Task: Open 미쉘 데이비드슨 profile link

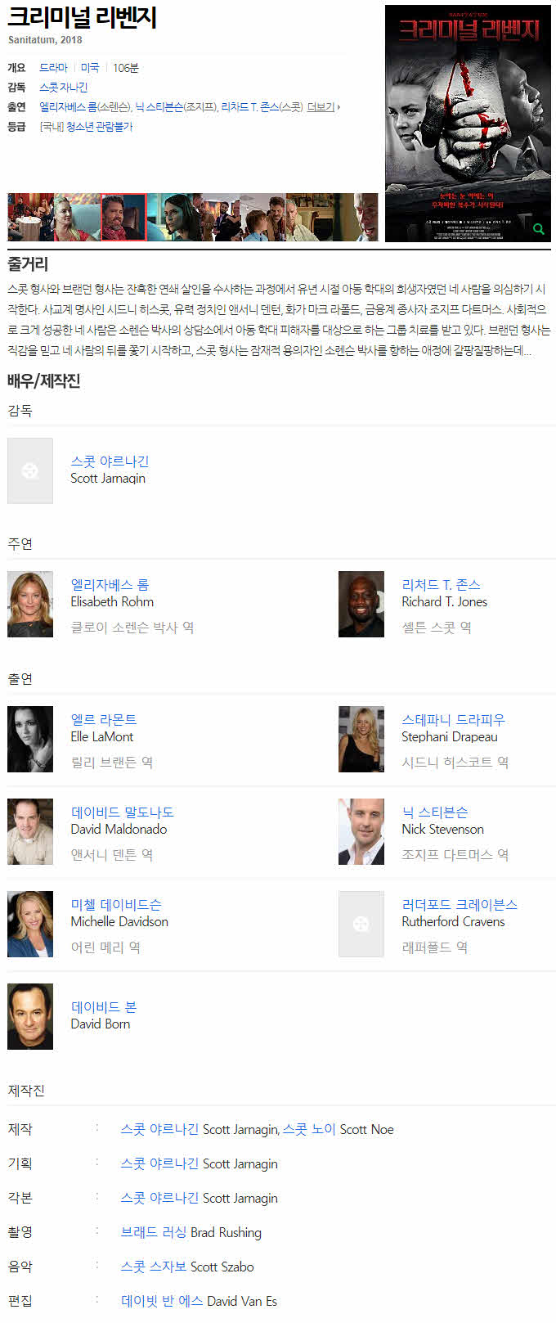Action: coord(116,904)
